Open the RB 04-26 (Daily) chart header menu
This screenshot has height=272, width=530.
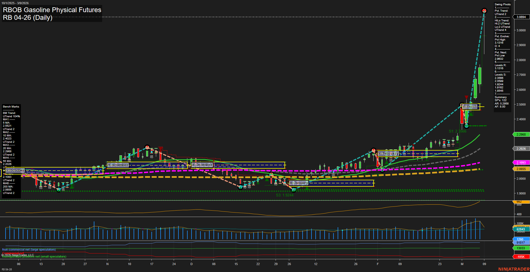coord(28,18)
